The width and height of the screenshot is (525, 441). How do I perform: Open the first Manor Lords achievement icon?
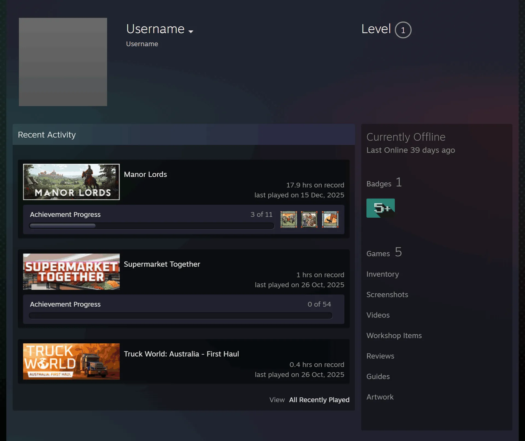coord(288,219)
